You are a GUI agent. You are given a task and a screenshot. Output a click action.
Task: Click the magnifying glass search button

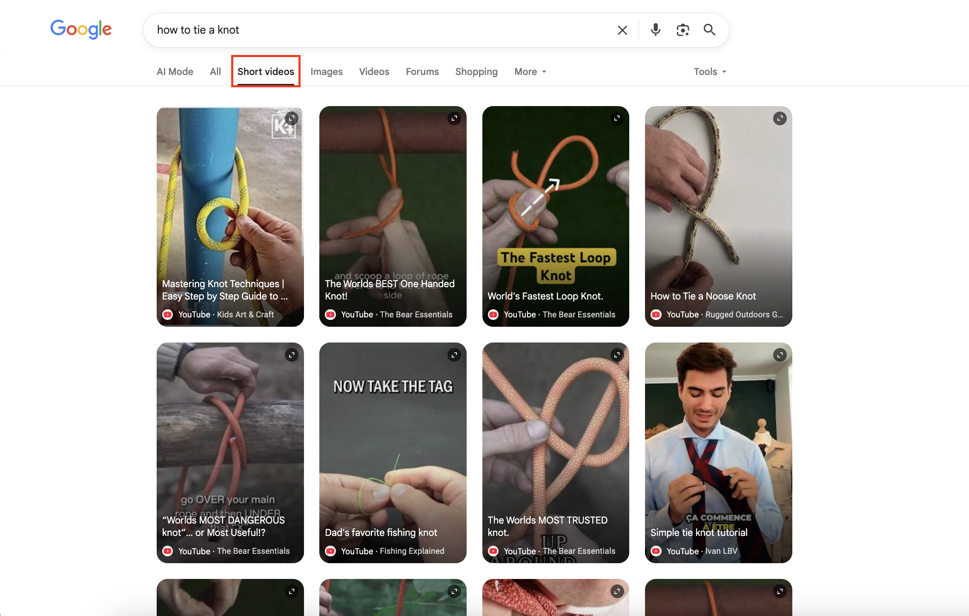pyautogui.click(x=709, y=30)
